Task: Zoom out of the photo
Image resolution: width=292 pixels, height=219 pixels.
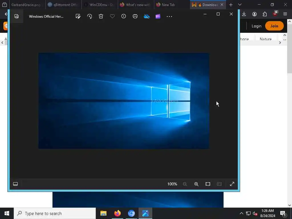Action: pyautogui.click(x=185, y=184)
